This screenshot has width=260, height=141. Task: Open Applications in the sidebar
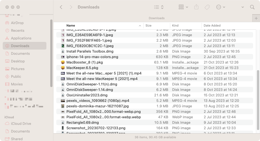click(24, 38)
